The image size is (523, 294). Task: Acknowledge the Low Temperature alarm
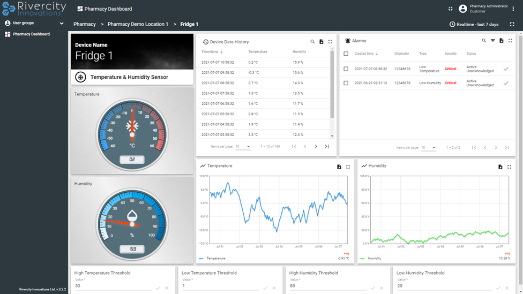[506, 69]
